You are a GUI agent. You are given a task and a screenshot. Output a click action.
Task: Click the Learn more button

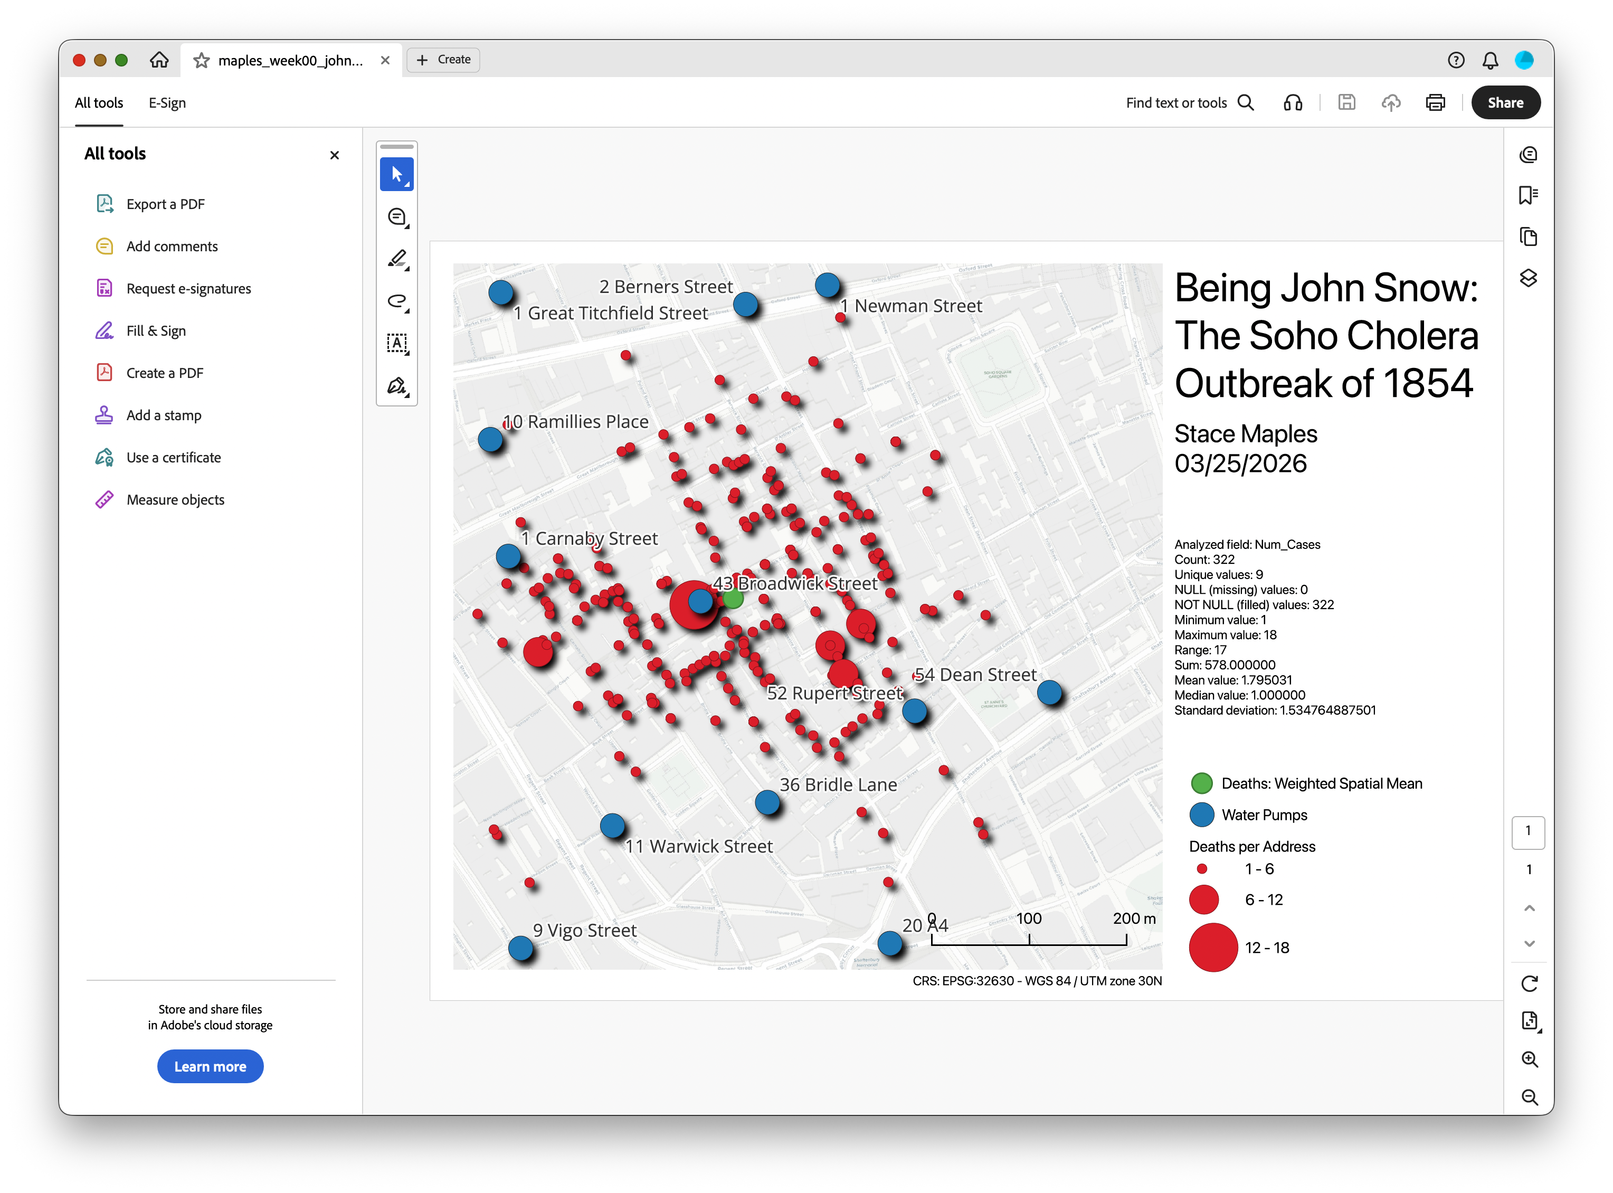(210, 1067)
